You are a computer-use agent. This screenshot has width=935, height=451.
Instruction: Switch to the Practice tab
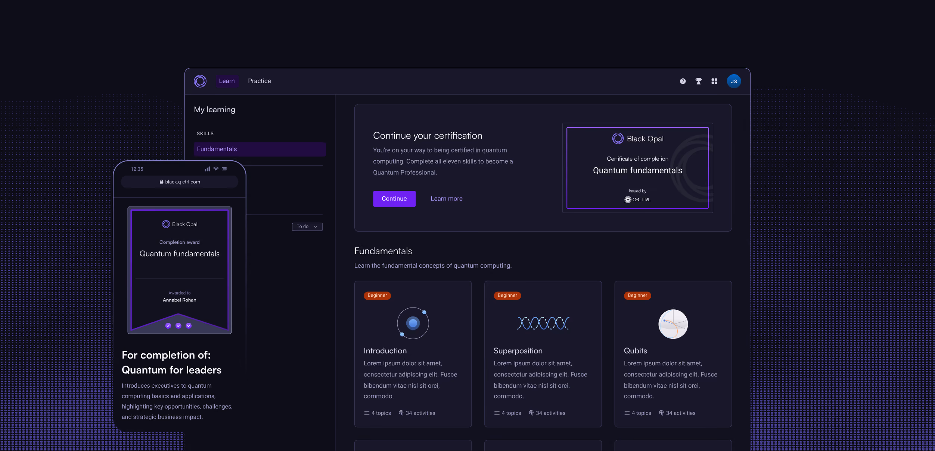tap(259, 81)
